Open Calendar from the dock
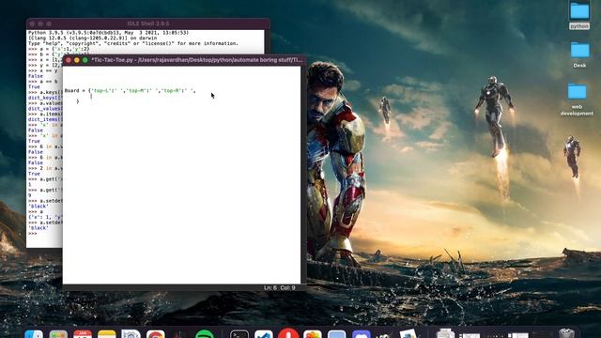Image resolution: width=601 pixels, height=338 pixels. (x=83, y=334)
